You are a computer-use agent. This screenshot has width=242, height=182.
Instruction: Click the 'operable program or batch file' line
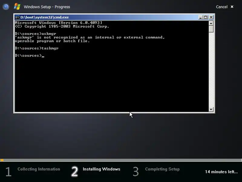point(52,41)
